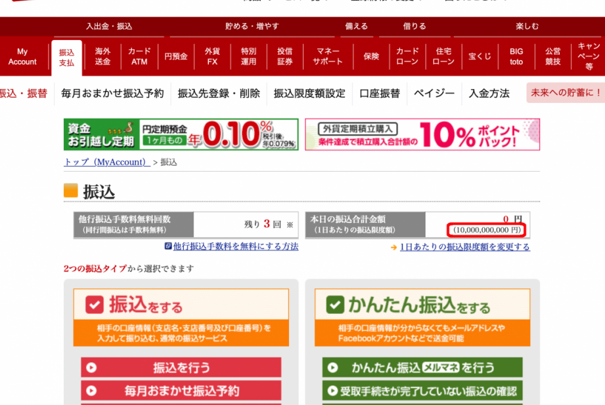Screen dimensions: 605x405
Task: Go to 振込先登録・削除 submenu
Action: click(x=219, y=93)
